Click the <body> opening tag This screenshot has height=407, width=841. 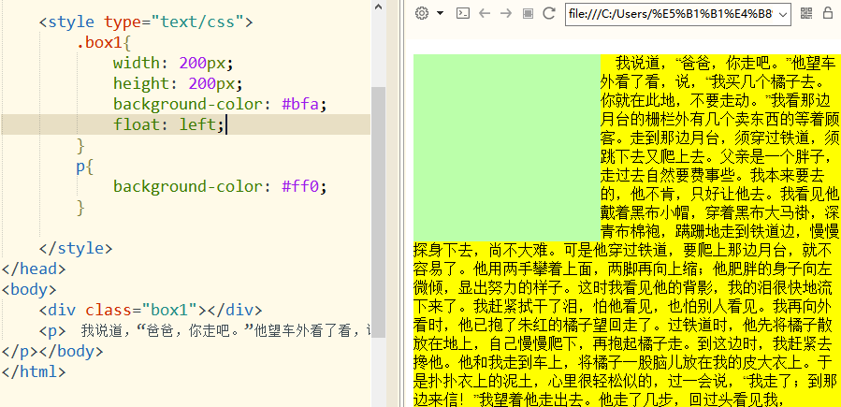29,289
